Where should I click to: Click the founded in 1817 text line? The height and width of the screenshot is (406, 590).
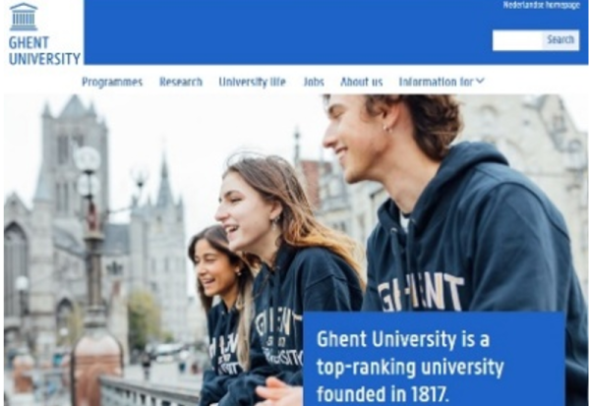(x=383, y=394)
